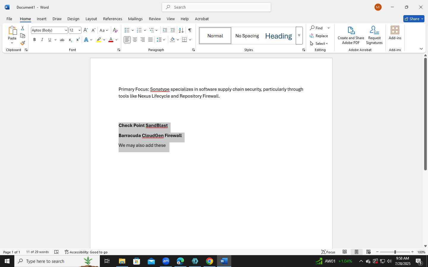Toggle italic formatting

pyautogui.click(x=42, y=40)
